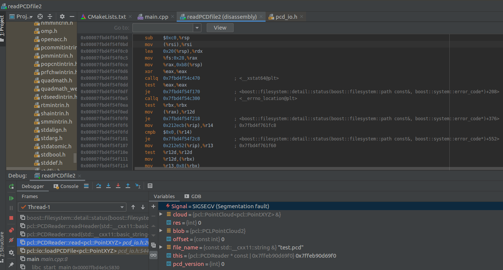The width and height of the screenshot is (503, 270).
Task: Open the Thread-1 selector dropdown
Action: [72, 207]
